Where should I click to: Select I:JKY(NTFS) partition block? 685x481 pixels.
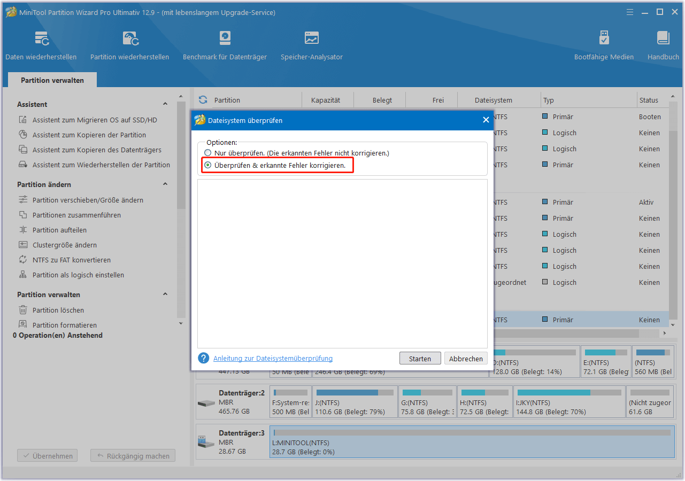569,402
